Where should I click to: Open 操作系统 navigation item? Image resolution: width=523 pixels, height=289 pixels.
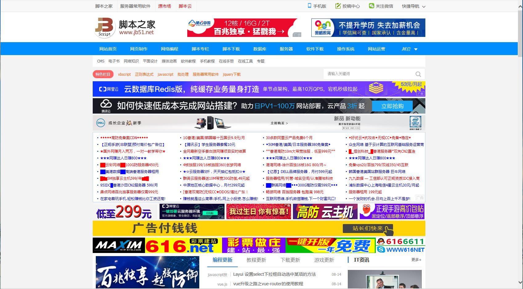(346, 49)
